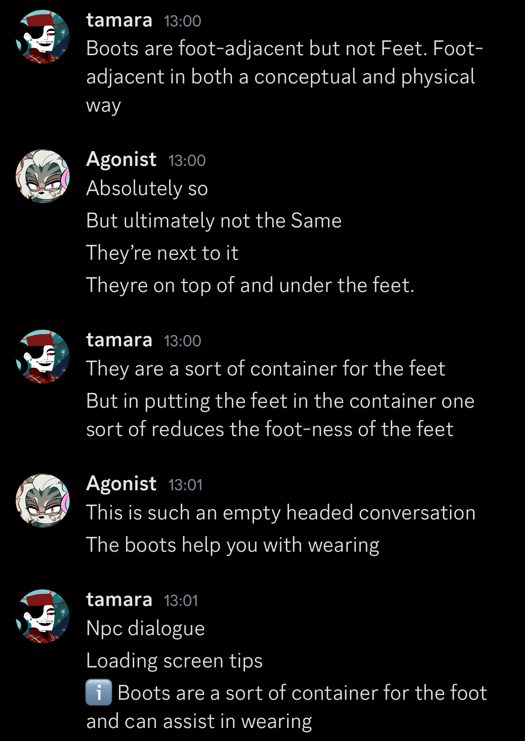Select the "Theyre on top of and under" message
Image resolution: width=525 pixels, height=741 pixels.
pyautogui.click(x=250, y=285)
